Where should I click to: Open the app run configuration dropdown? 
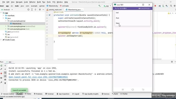tap(107, 6)
